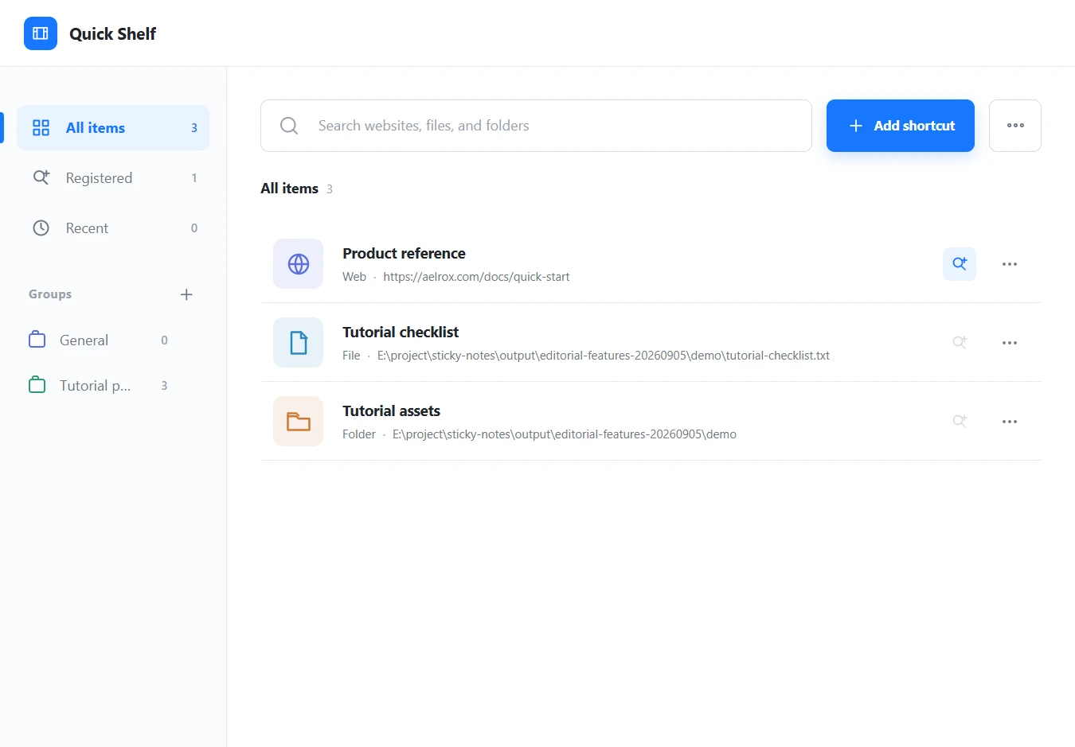This screenshot has width=1075, height=747.
Task: Focus the search websites, files, and folders field
Action: pyautogui.click(x=536, y=126)
